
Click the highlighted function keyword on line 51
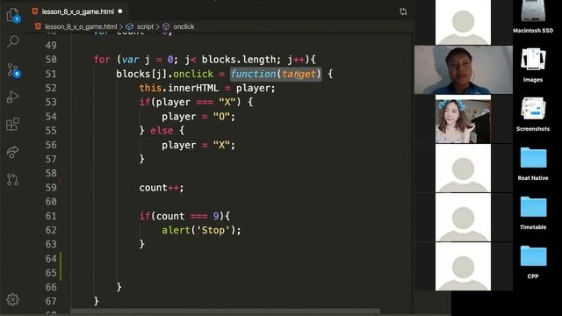[x=253, y=74]
